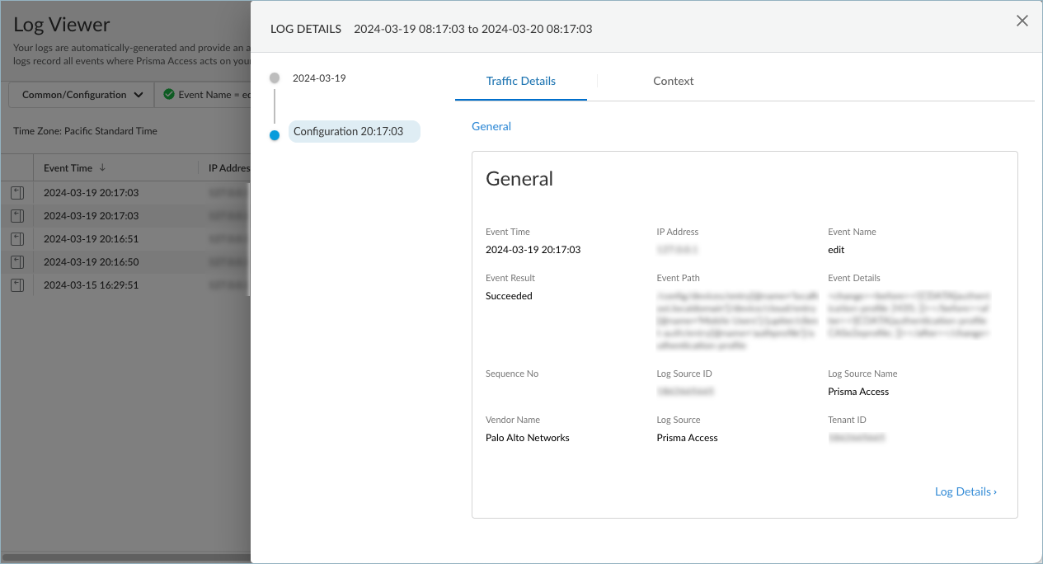Switch to the Context tab

tap(673, 81)
